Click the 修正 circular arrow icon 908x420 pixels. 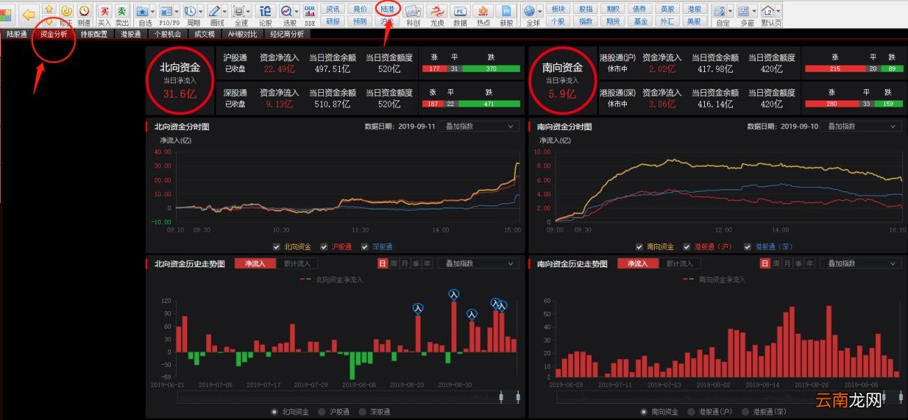66,11
